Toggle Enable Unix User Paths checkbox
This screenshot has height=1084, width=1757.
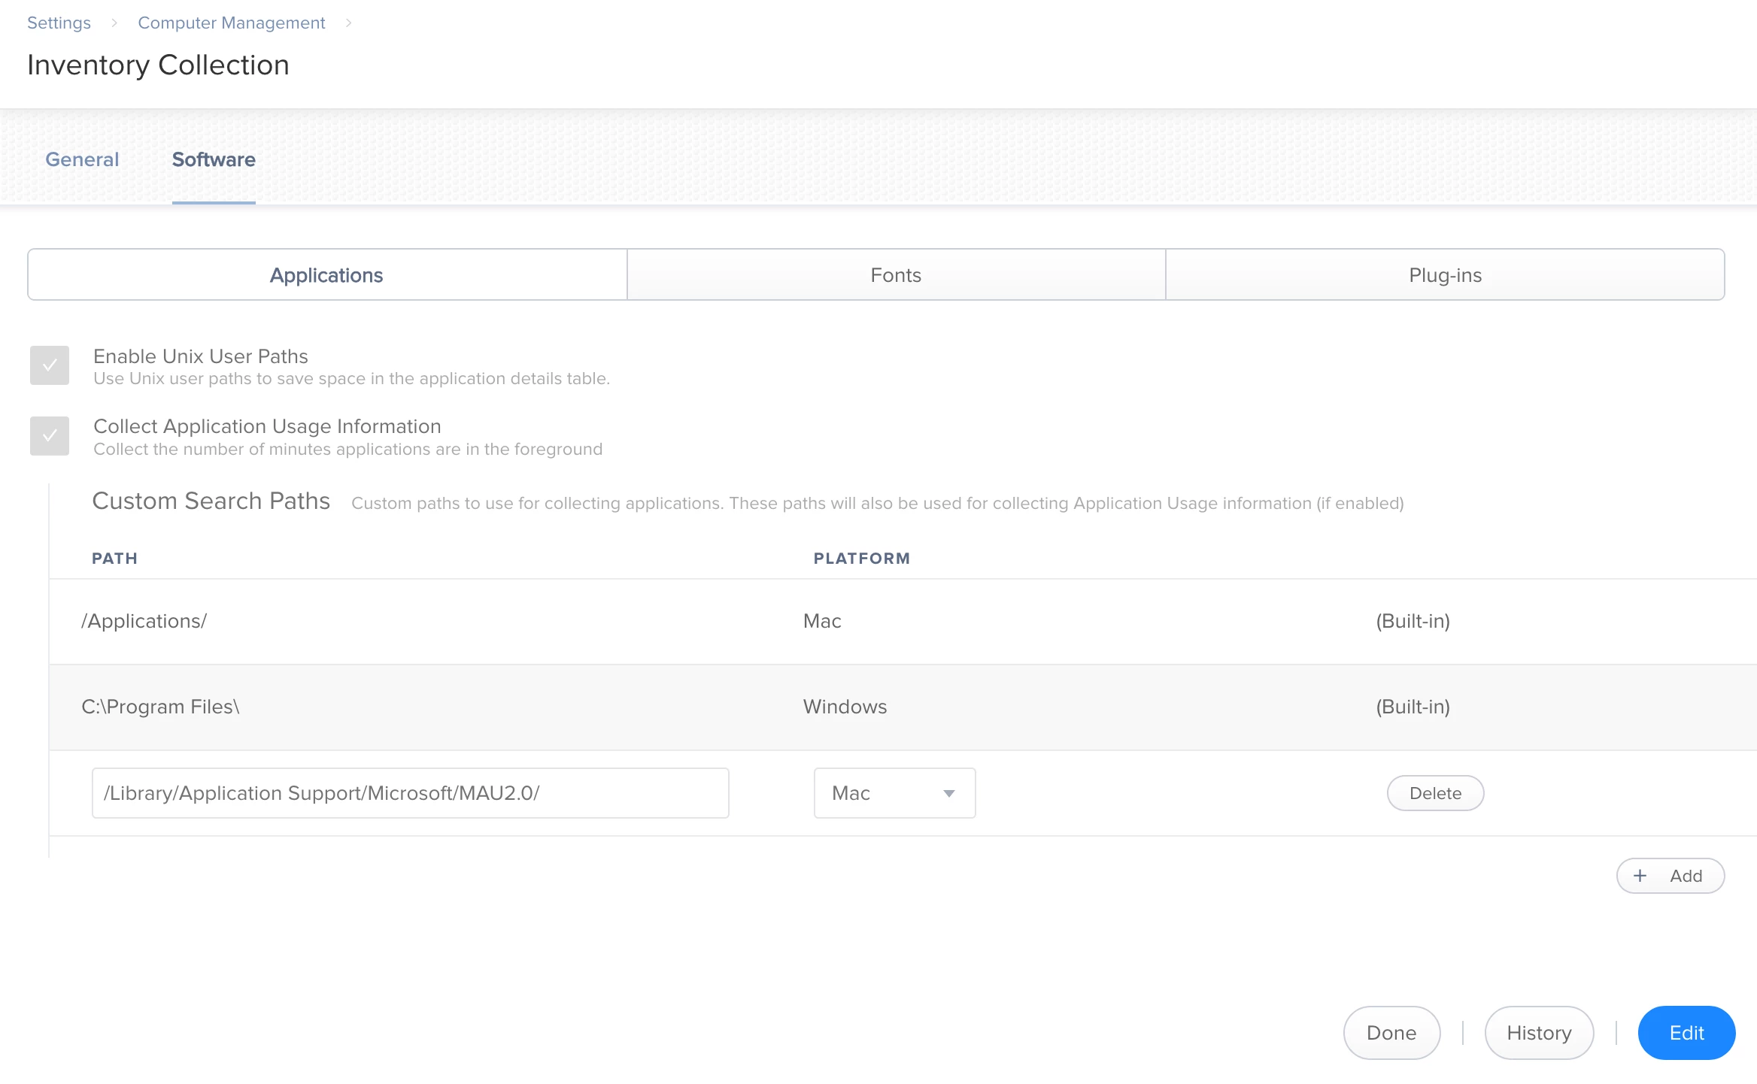(50, 365)
